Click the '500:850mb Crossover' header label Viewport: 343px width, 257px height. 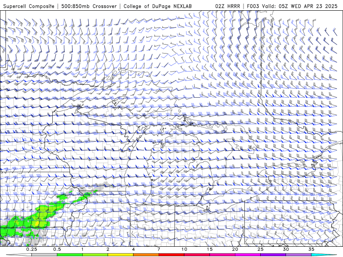pyautogui.click(x=89, y=6)
